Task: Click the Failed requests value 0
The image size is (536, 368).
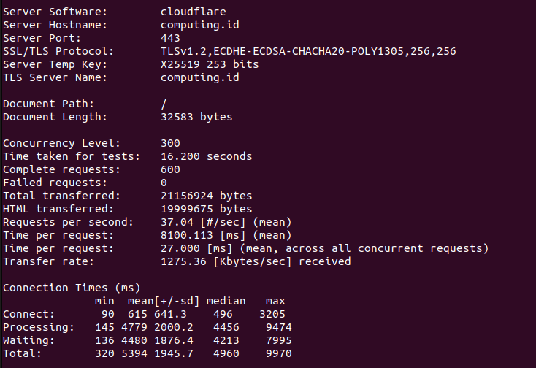Action: click(x=164, y=183)
